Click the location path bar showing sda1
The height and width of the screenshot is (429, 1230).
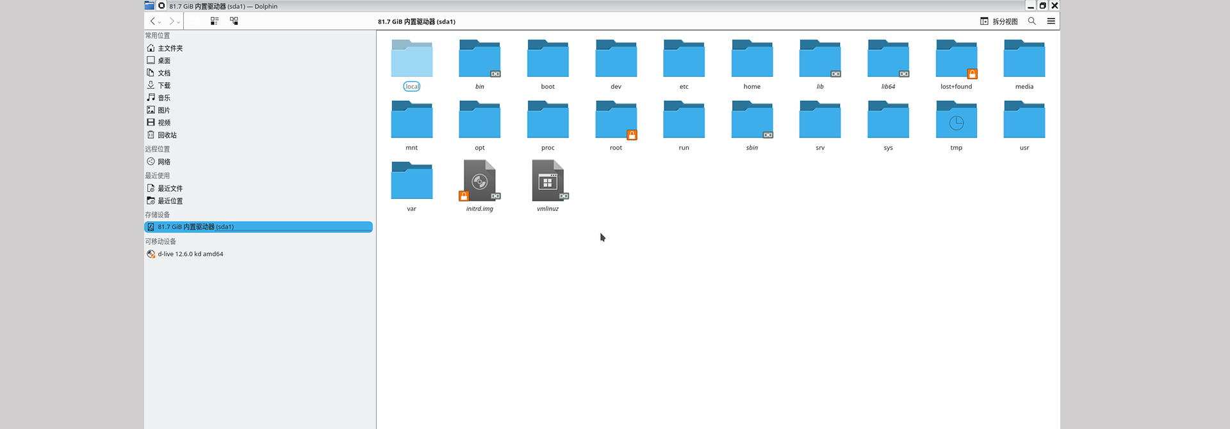click(416, 21)
